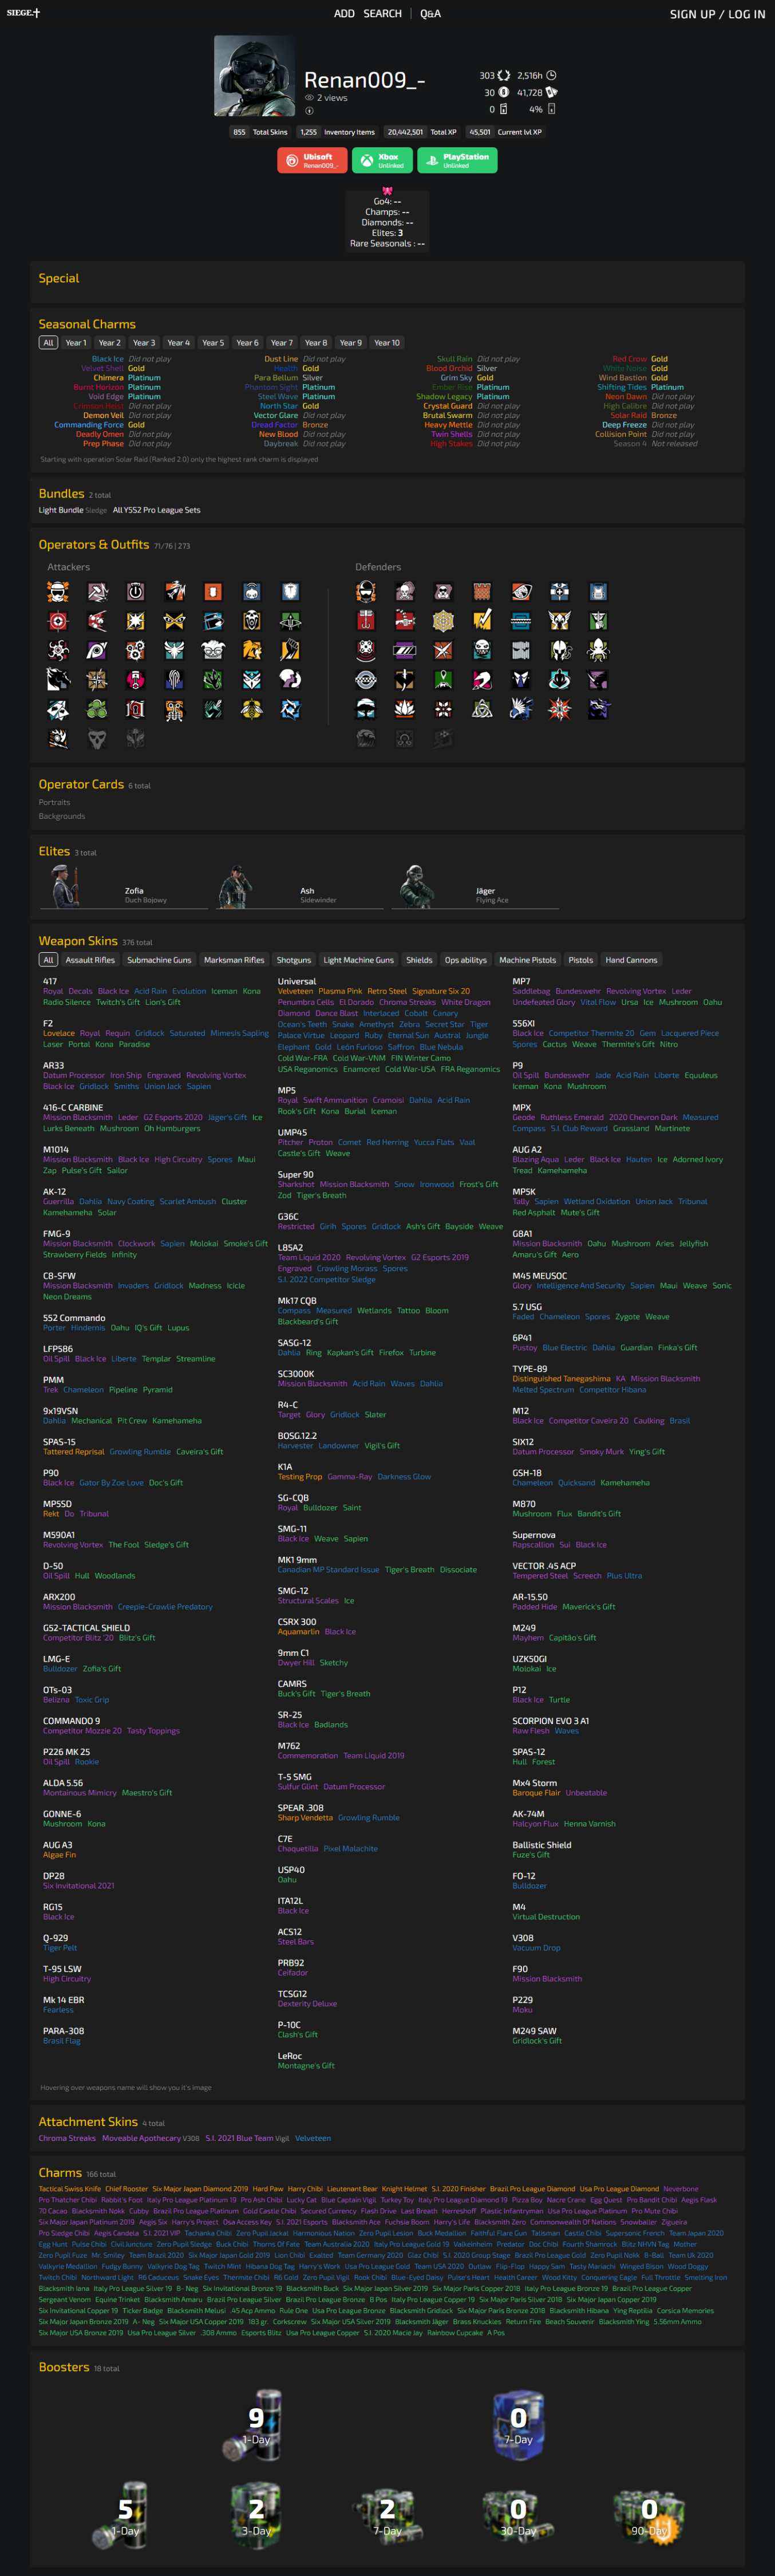The image size is (775, 2576).
Task: Switch to the Year 10 charms tab
Action: tap(387, 343)
